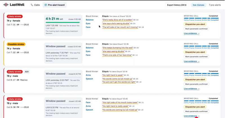Click the 7 pre-alerts counter
This screenshot has height=118, width=227.
215,5
